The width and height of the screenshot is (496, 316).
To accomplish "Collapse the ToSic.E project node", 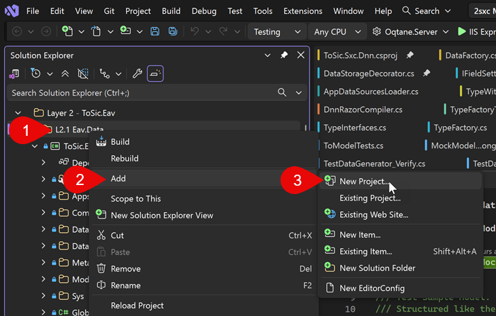I will pos(35,146).
